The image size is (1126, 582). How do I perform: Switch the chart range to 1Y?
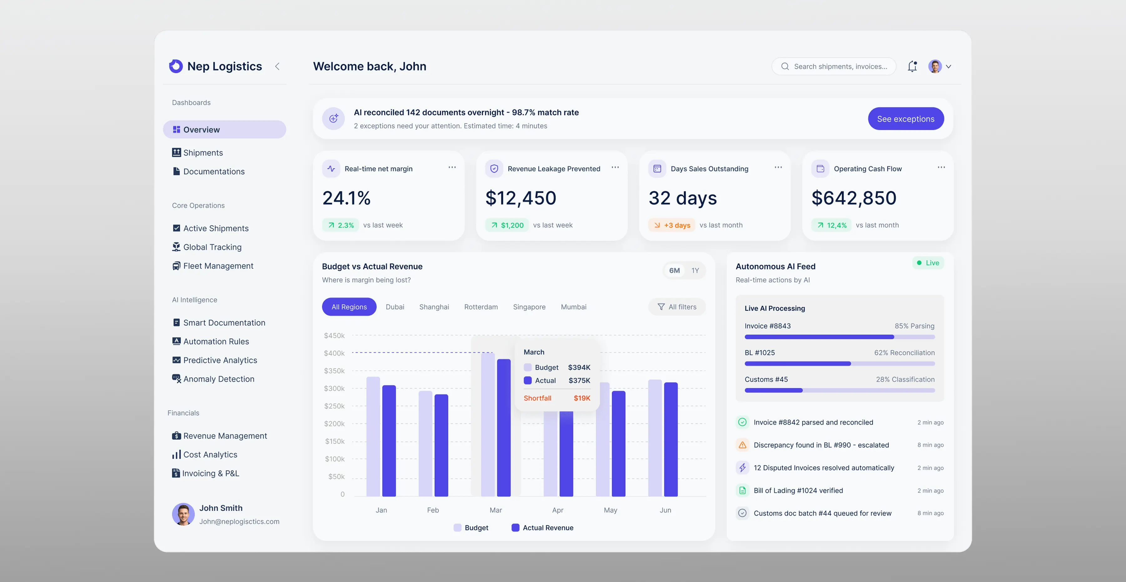(x=695, y=271)
